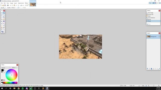Viewport: 161px width, 90px height.
Task: Open the View menu
Action: [8, 3]
